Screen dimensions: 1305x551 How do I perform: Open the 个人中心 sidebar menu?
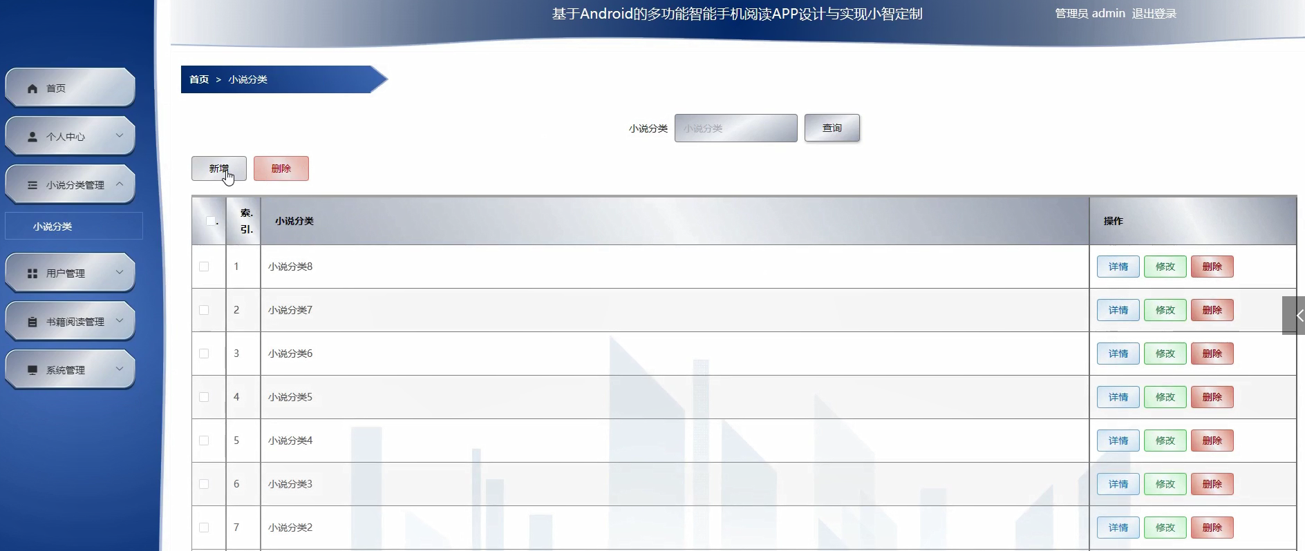[70, 136]
